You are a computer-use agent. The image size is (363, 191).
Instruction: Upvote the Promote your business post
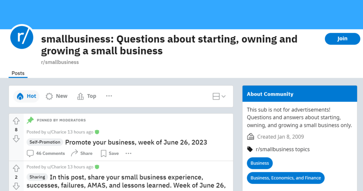pos(16,121)
